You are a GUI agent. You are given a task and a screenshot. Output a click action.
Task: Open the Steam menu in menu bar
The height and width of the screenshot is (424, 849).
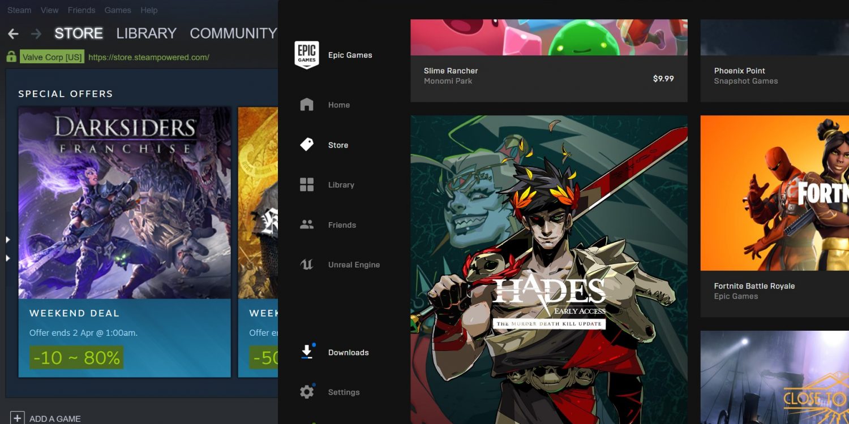(19, 10)
